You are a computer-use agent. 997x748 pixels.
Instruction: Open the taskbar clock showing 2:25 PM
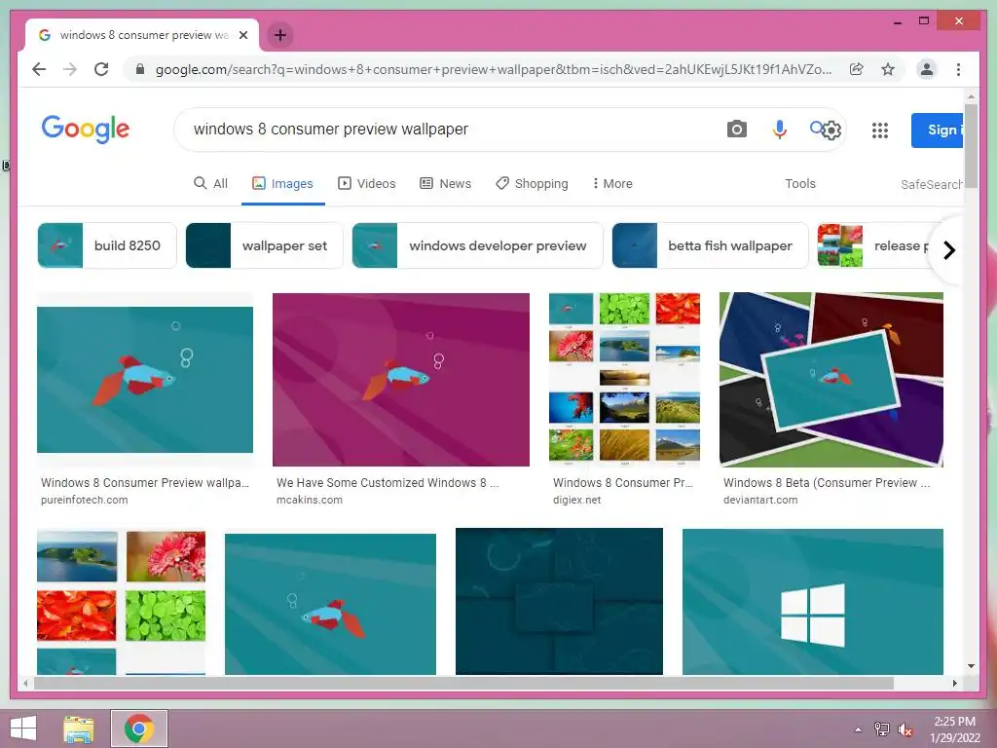pos(954,729)
